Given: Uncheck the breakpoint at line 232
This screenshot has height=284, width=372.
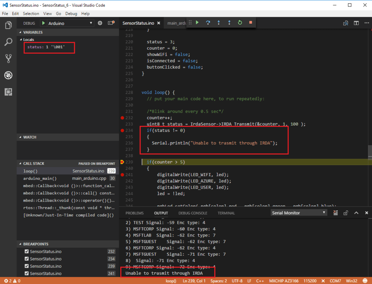Looking at the screenshot, I should (x=27, y=251).
